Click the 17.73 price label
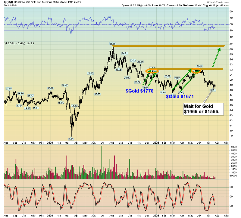 click(x=97, y=94)
